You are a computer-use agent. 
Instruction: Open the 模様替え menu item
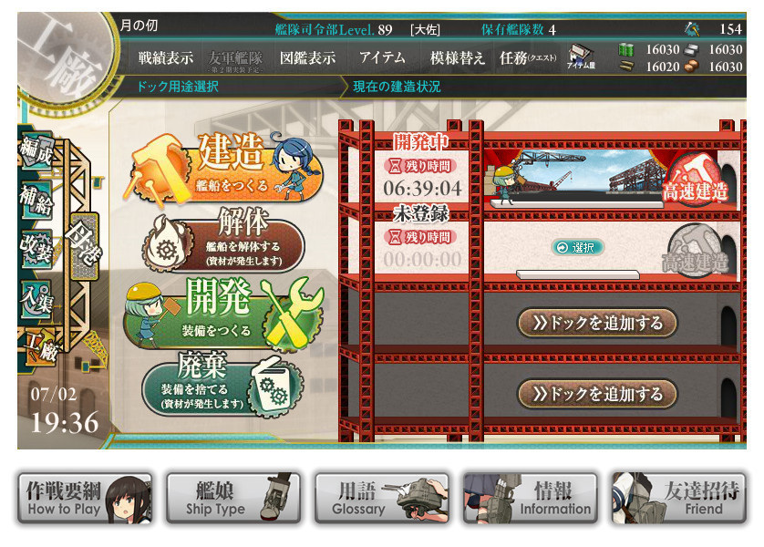(457, 58)
